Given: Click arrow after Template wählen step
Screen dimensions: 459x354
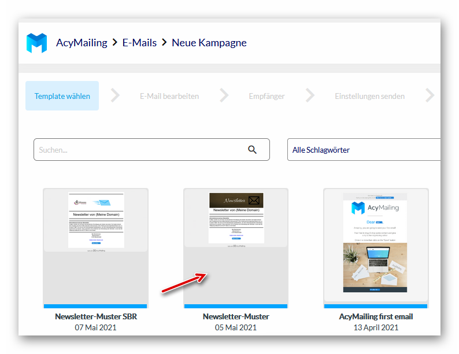Looking at the screenshot, I should [x=116, y=96].
